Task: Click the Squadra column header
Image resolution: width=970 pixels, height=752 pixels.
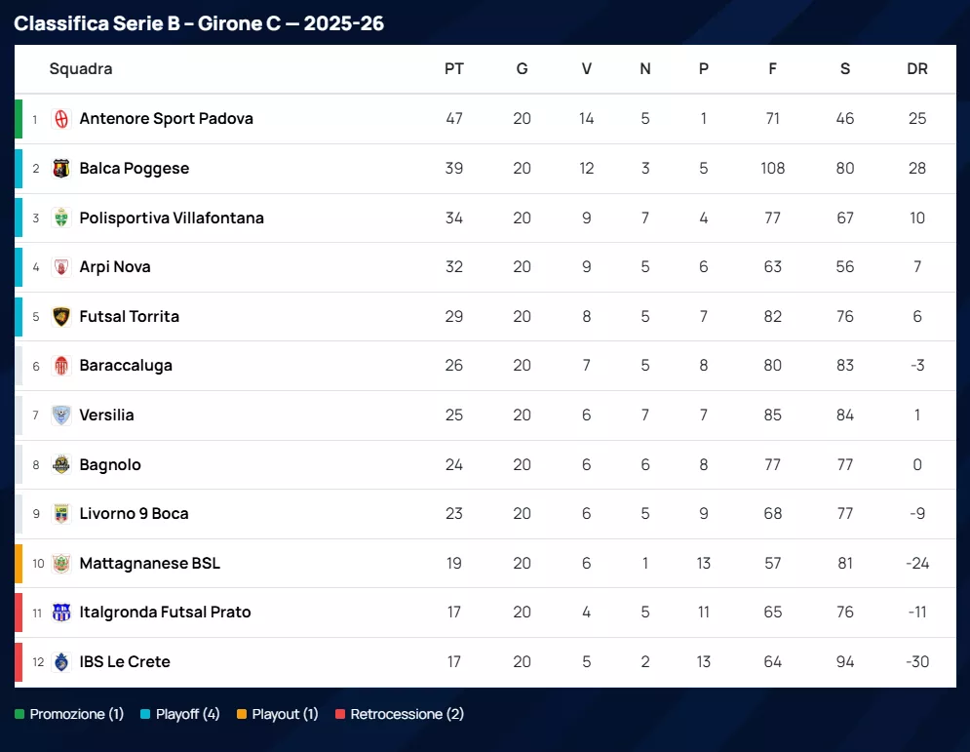Action: [x=81, y=69]
